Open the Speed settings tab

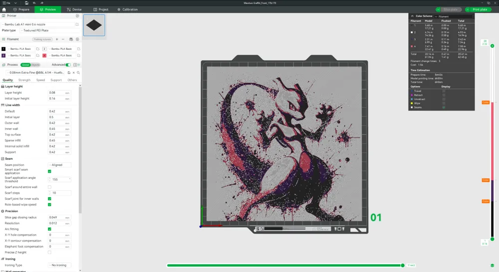(x=40, y=80)
